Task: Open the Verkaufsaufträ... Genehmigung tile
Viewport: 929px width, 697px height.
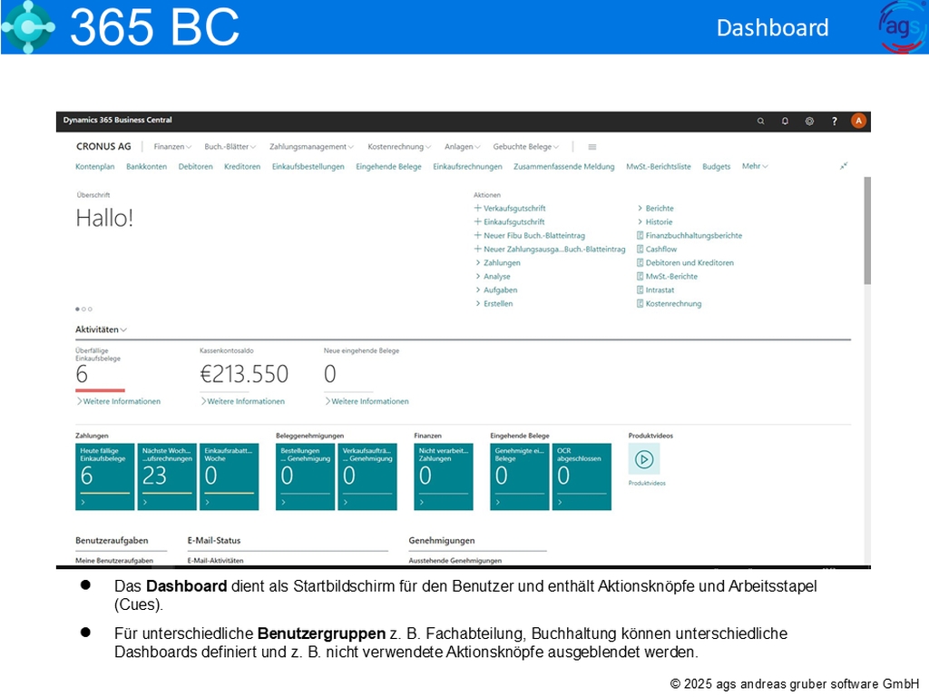Action: pyautogui.click(x=367, y=476)
